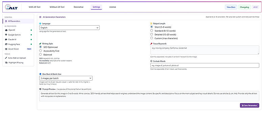Go to the License tab

[x=113, y=7]
